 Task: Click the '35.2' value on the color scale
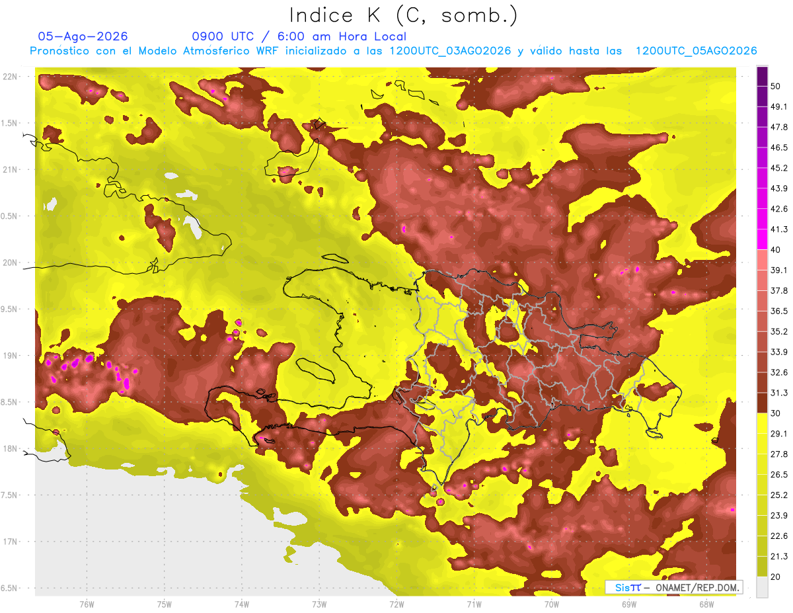click(779, 331)
